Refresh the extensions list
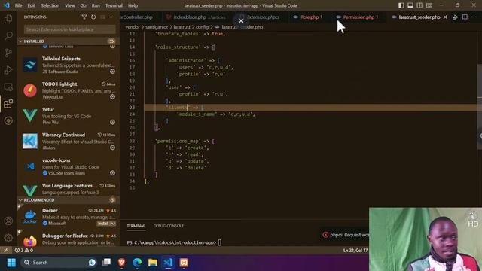The height and width of the screenshot is (271, 482). (93, 17)
